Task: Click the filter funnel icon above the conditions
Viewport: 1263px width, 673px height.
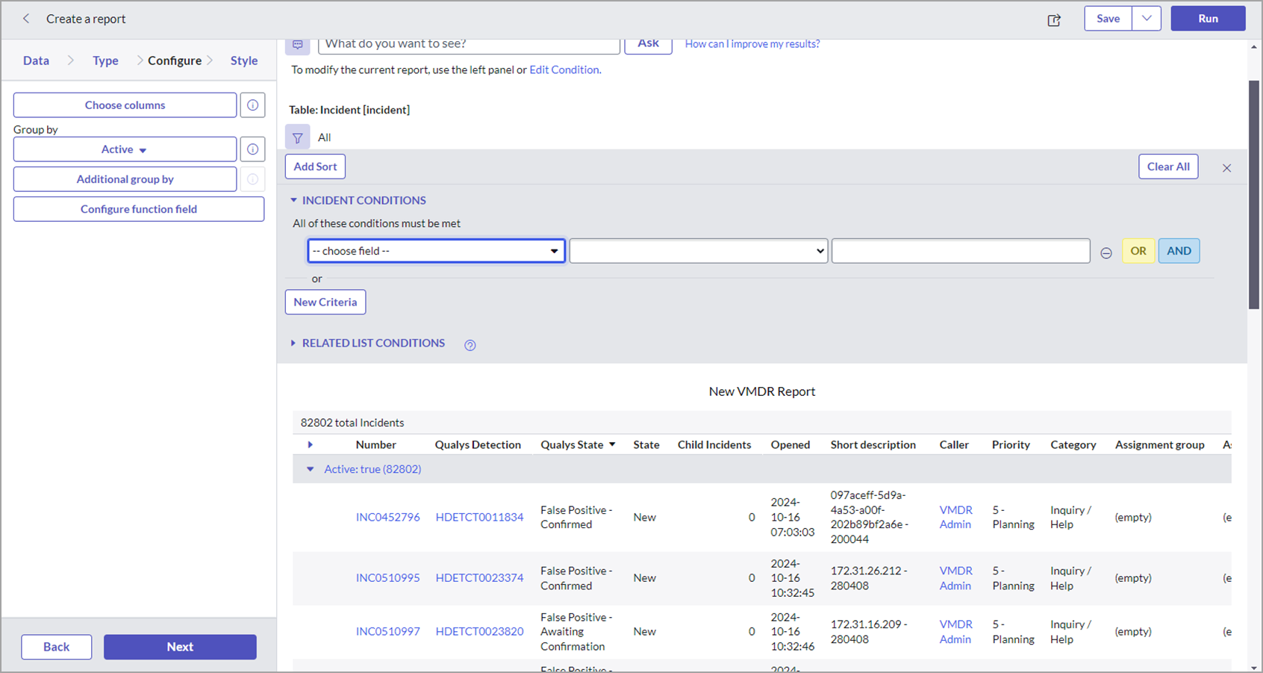Action: (298, 137)
